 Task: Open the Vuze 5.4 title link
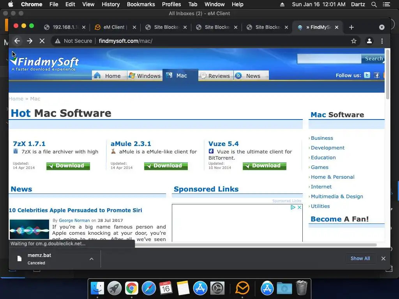pyautogui.click(x=223, y=144)
